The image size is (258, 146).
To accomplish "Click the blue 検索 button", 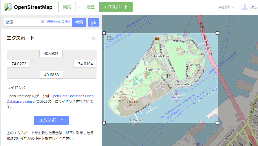I will [x=79, y=22].
